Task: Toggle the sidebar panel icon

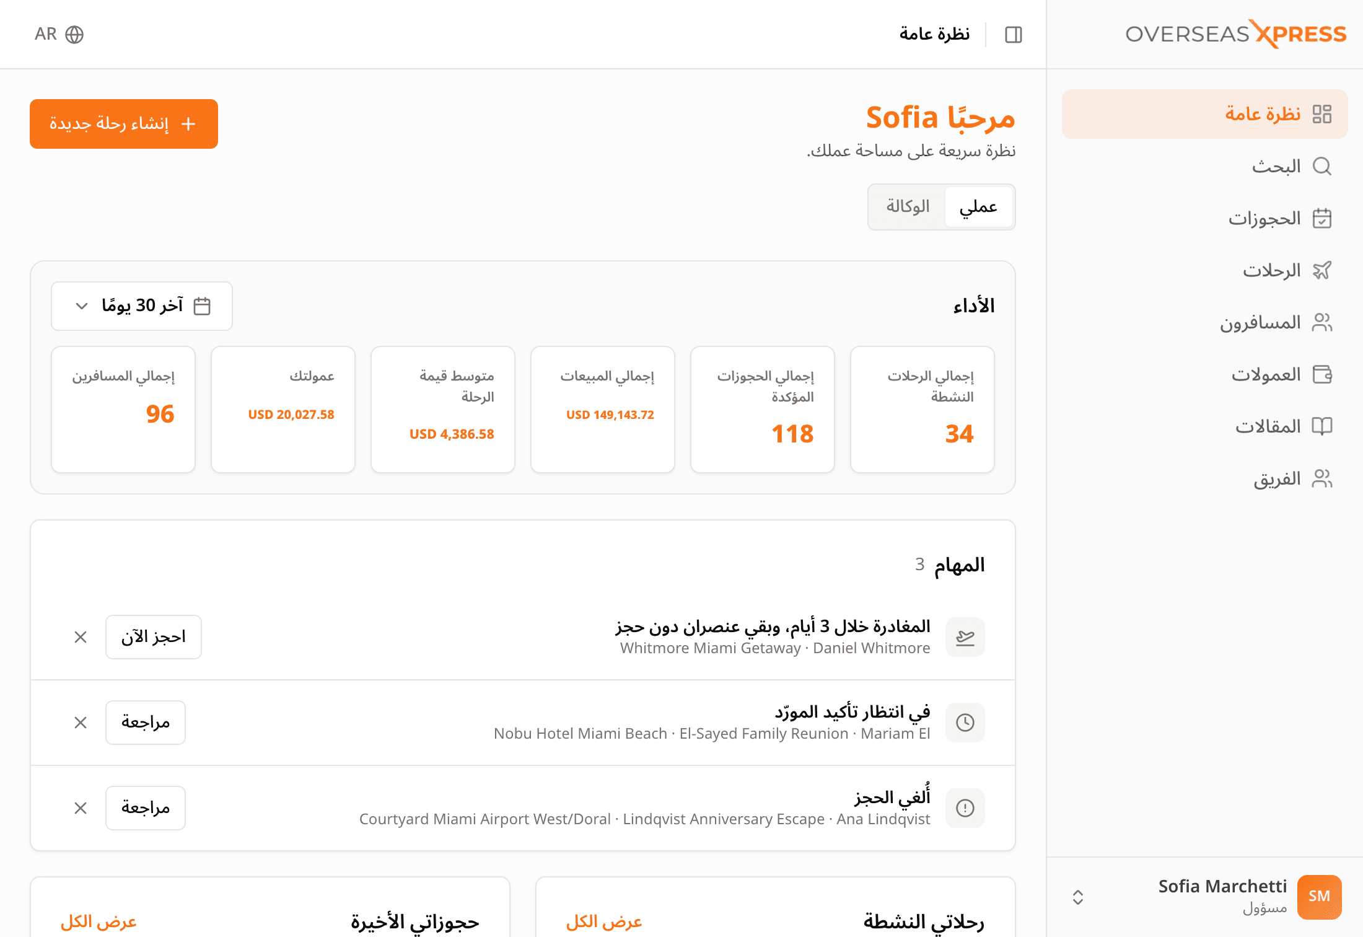Action: click(x=1014, y=35)
